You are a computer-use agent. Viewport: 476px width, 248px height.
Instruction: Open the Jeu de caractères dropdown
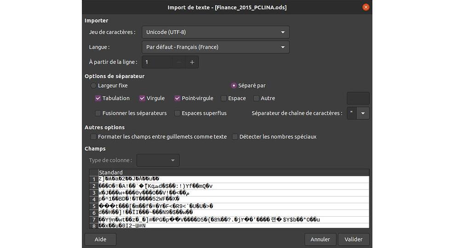pyautogui.click(x=215, y=32)
